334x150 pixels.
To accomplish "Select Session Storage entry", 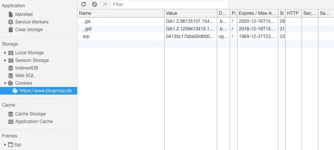I will coord(32,60).
